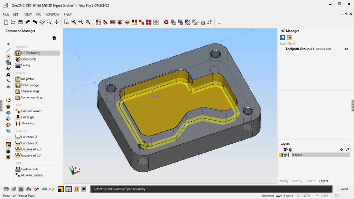Choose the Drill hole wizard command
This screenshot has width=354, height=199.
(x=31, y=111)
